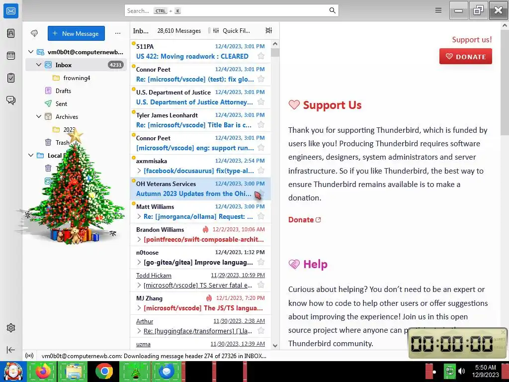Collapse the Local Folders tree

(31, 155)
